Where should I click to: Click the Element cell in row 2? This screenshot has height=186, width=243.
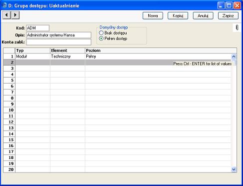tap(67, 62)
